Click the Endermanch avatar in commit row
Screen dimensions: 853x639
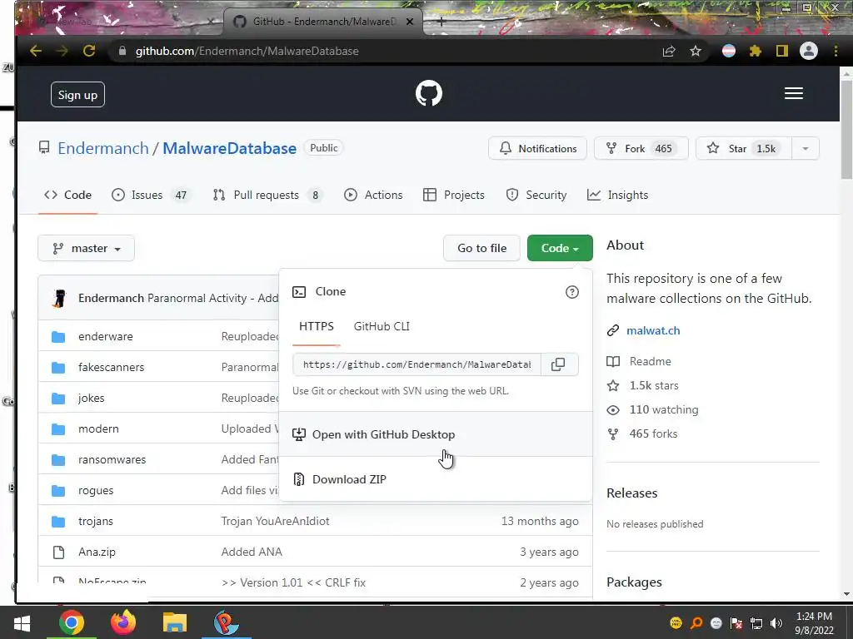point(59,298)
